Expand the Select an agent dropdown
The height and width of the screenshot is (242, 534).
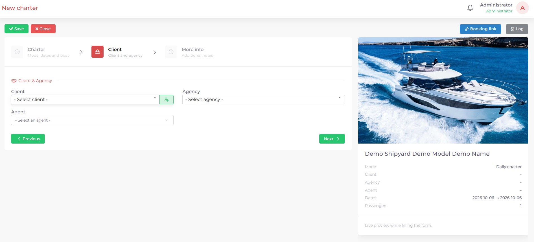point(92,120)
